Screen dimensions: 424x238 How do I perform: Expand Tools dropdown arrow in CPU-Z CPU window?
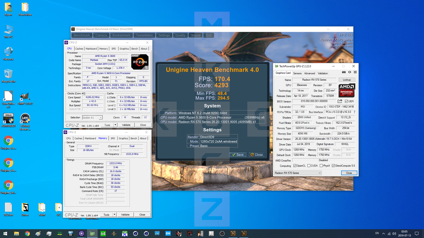[115, 125]
